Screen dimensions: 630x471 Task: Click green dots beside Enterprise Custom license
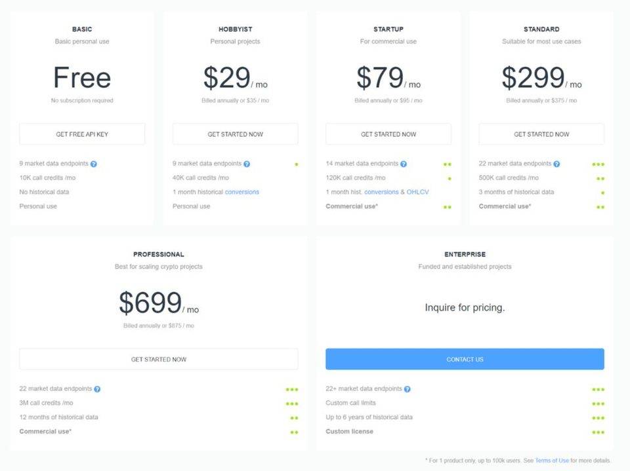tap(598, 432)
